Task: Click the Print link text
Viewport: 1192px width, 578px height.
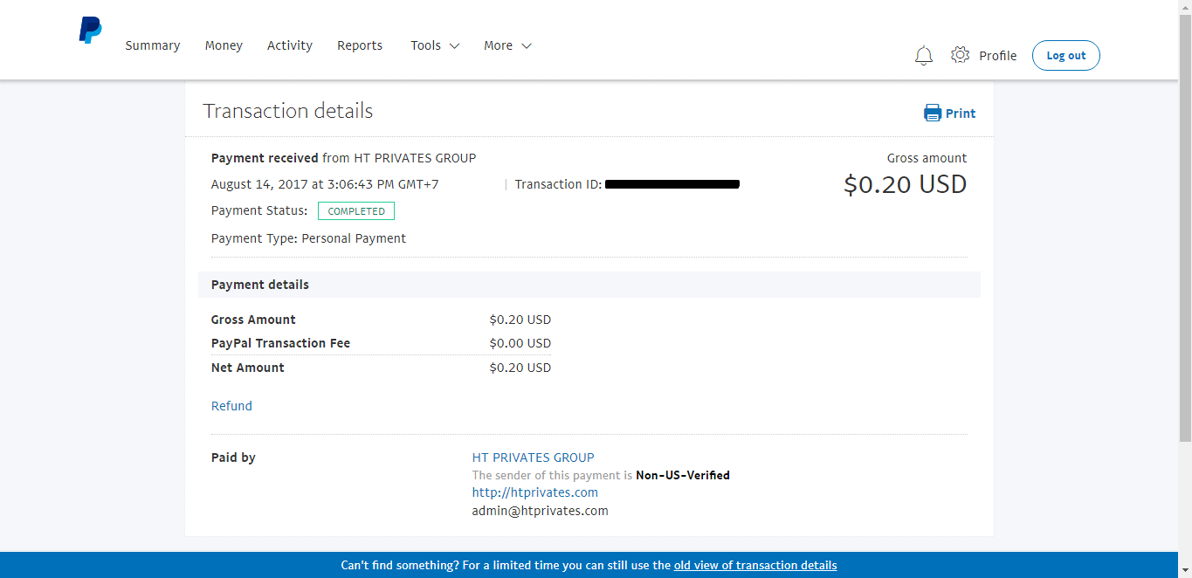Action: (961, 114)
